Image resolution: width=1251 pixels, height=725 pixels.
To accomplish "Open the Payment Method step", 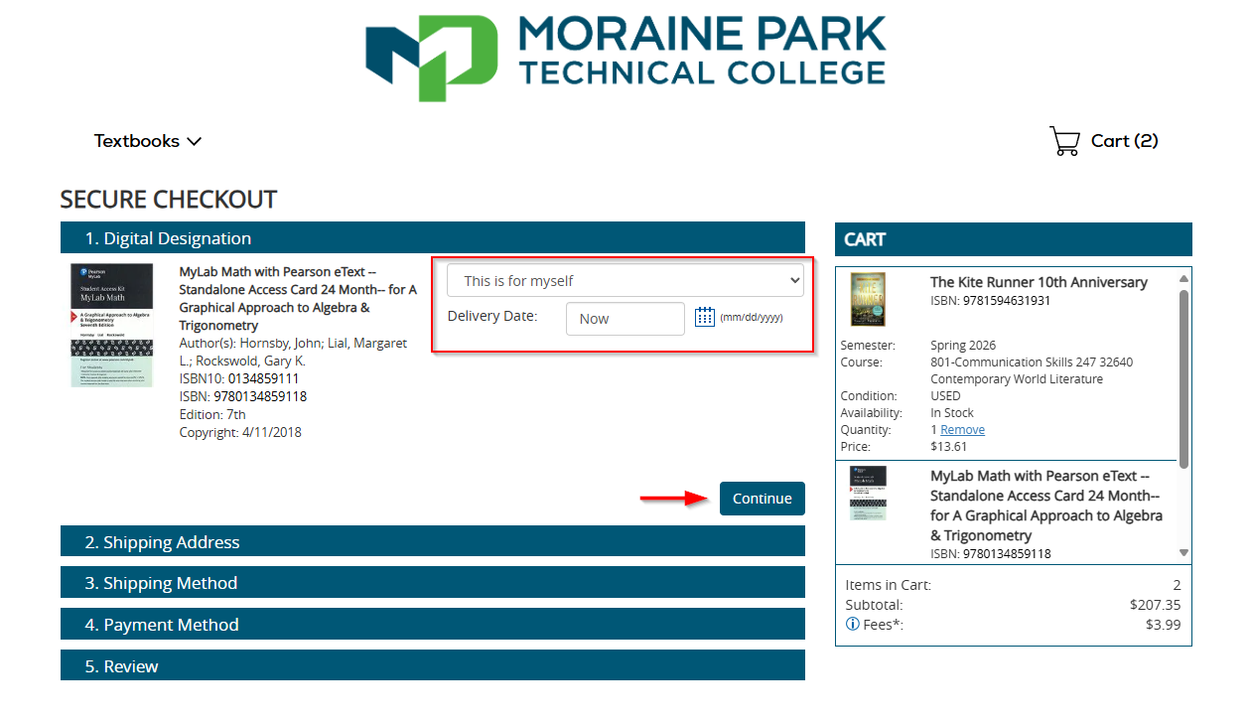I will click(x=432, y=625).
